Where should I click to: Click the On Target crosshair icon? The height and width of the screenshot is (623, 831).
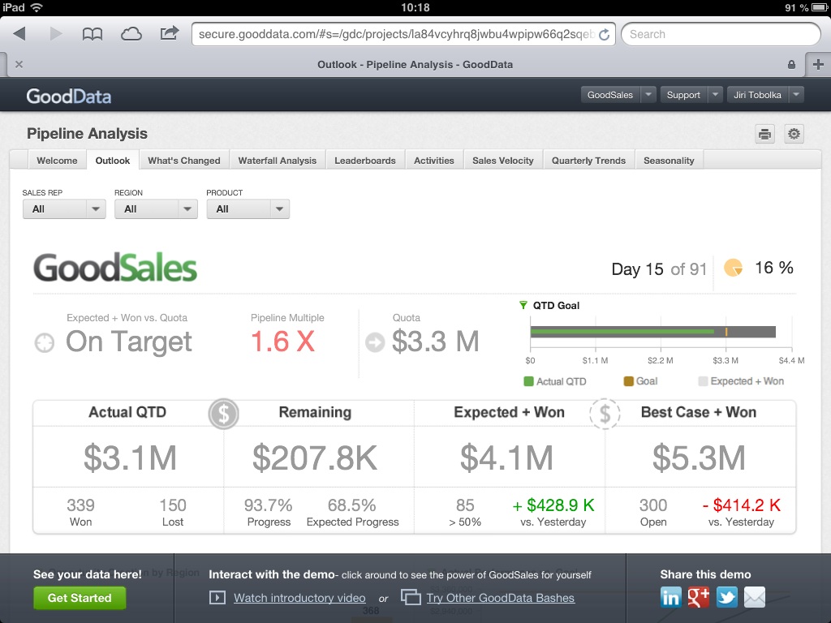coord(45,343)
